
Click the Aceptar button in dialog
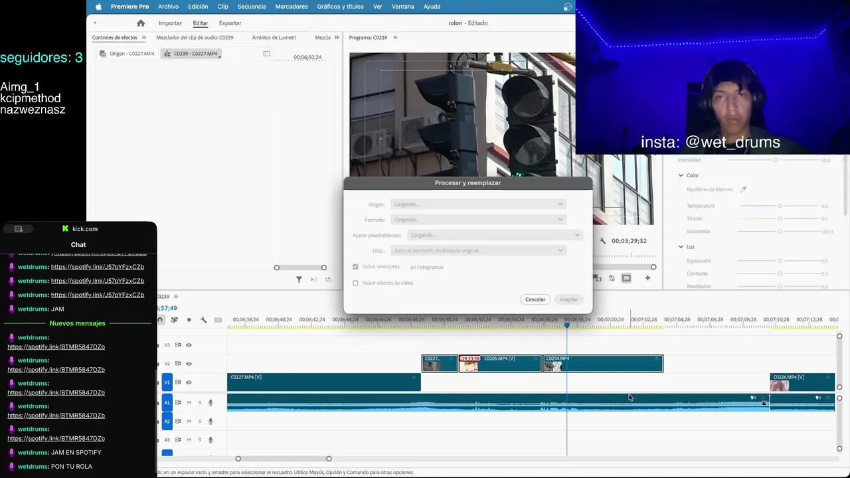pyautogui.click(x=569, y=299)
